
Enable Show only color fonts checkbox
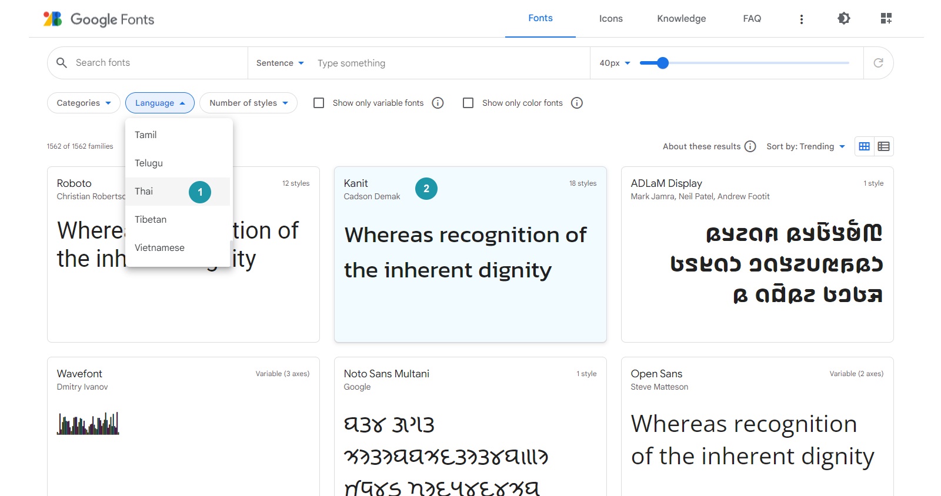coord(468,103)
